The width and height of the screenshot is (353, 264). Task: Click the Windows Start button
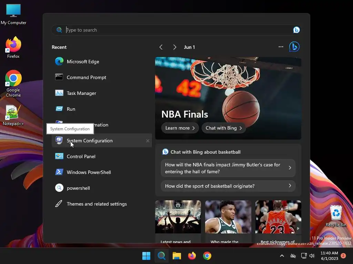146,256
